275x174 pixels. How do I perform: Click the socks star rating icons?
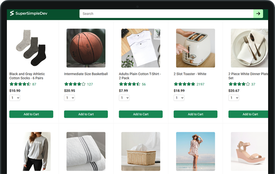click(x=20, y=84)
